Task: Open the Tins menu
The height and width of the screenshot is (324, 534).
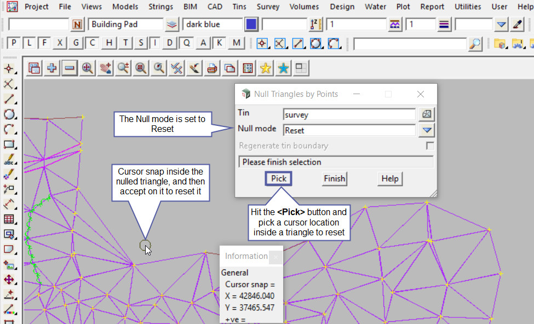Action: point(239,7)
